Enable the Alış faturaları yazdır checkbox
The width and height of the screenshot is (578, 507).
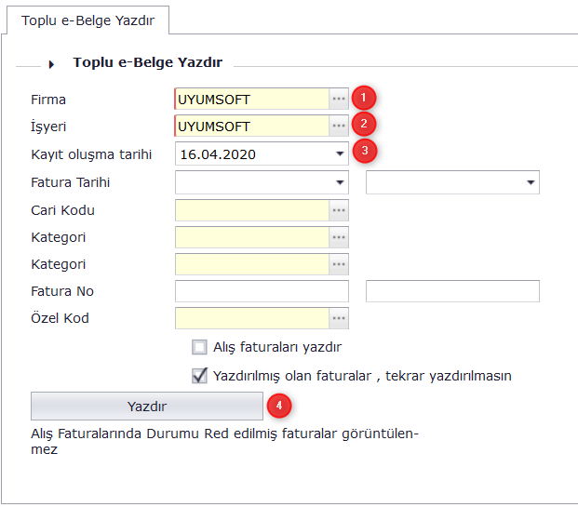pyautogui.click(x=199, y=348)
